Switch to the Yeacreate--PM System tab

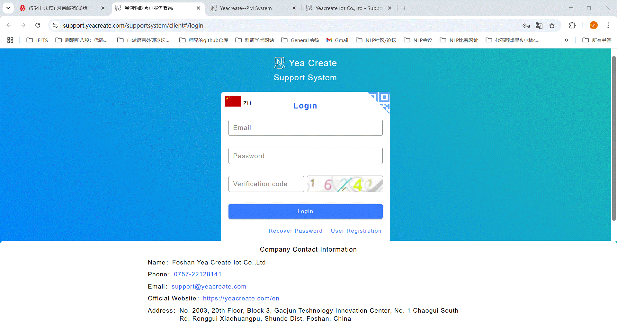pos(246,8)
